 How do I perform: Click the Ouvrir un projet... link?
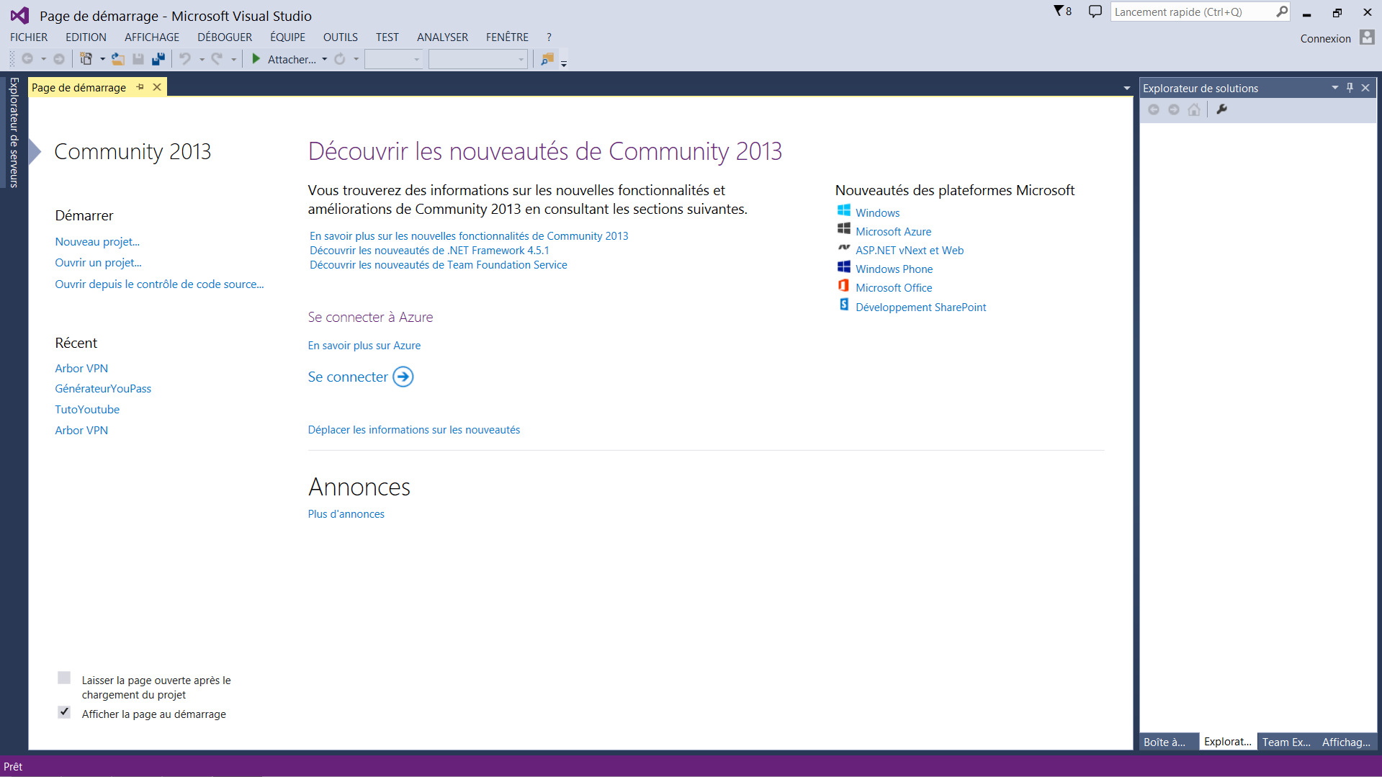coord(98,263)
